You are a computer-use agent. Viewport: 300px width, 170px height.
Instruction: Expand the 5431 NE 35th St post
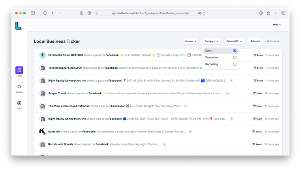click(x=231, y=81)
